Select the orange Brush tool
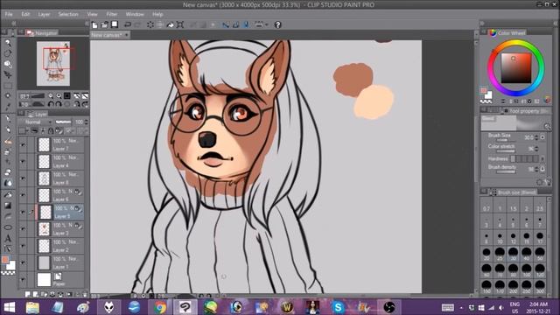This screenshot has width=560, height=315. point(8,142)
